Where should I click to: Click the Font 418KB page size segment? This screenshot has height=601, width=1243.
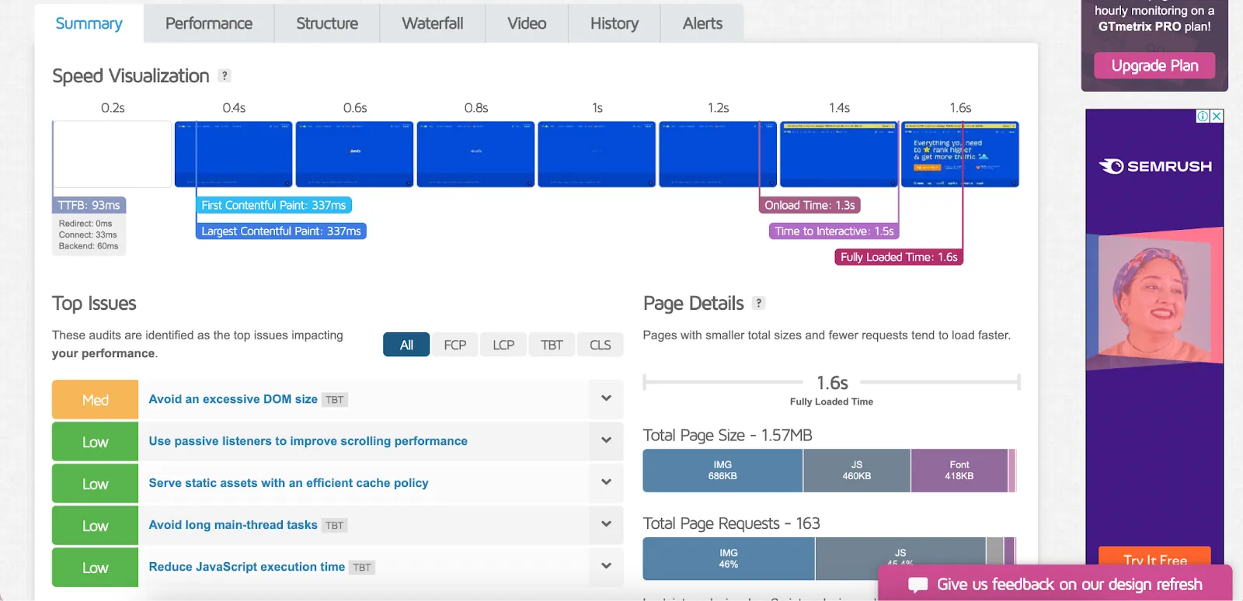[x=959, y=471]
